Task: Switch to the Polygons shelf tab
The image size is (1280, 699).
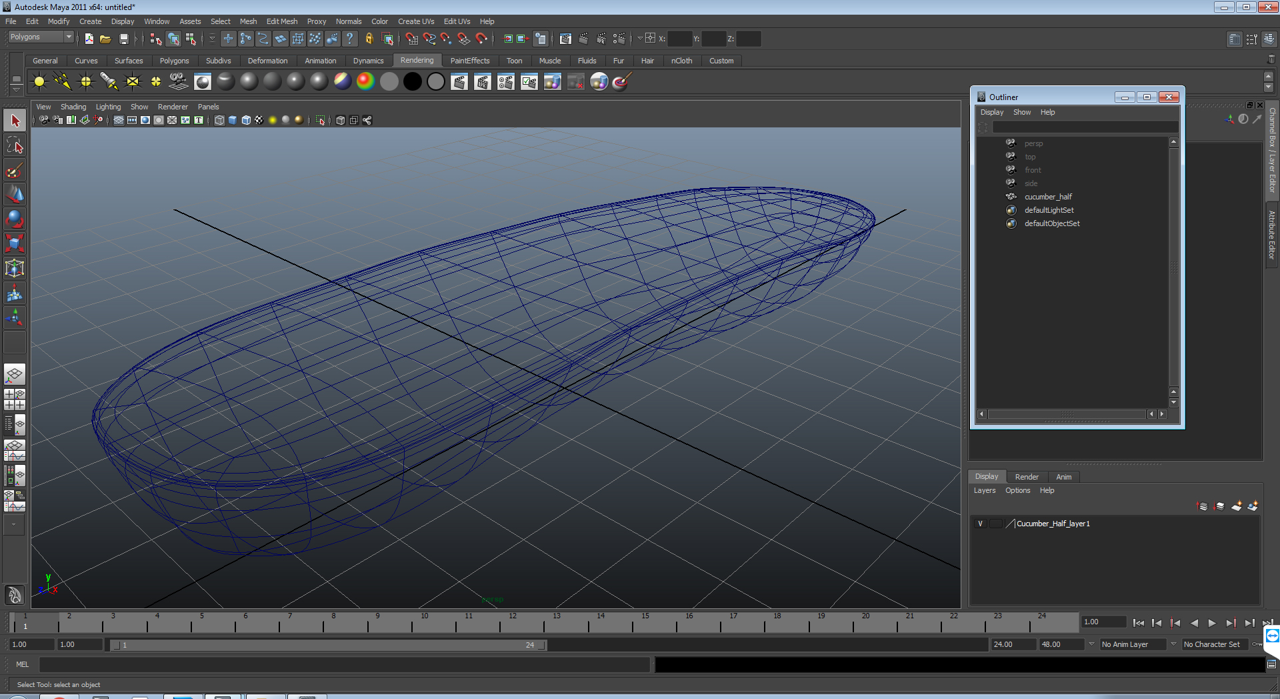Action: point(174,61)
